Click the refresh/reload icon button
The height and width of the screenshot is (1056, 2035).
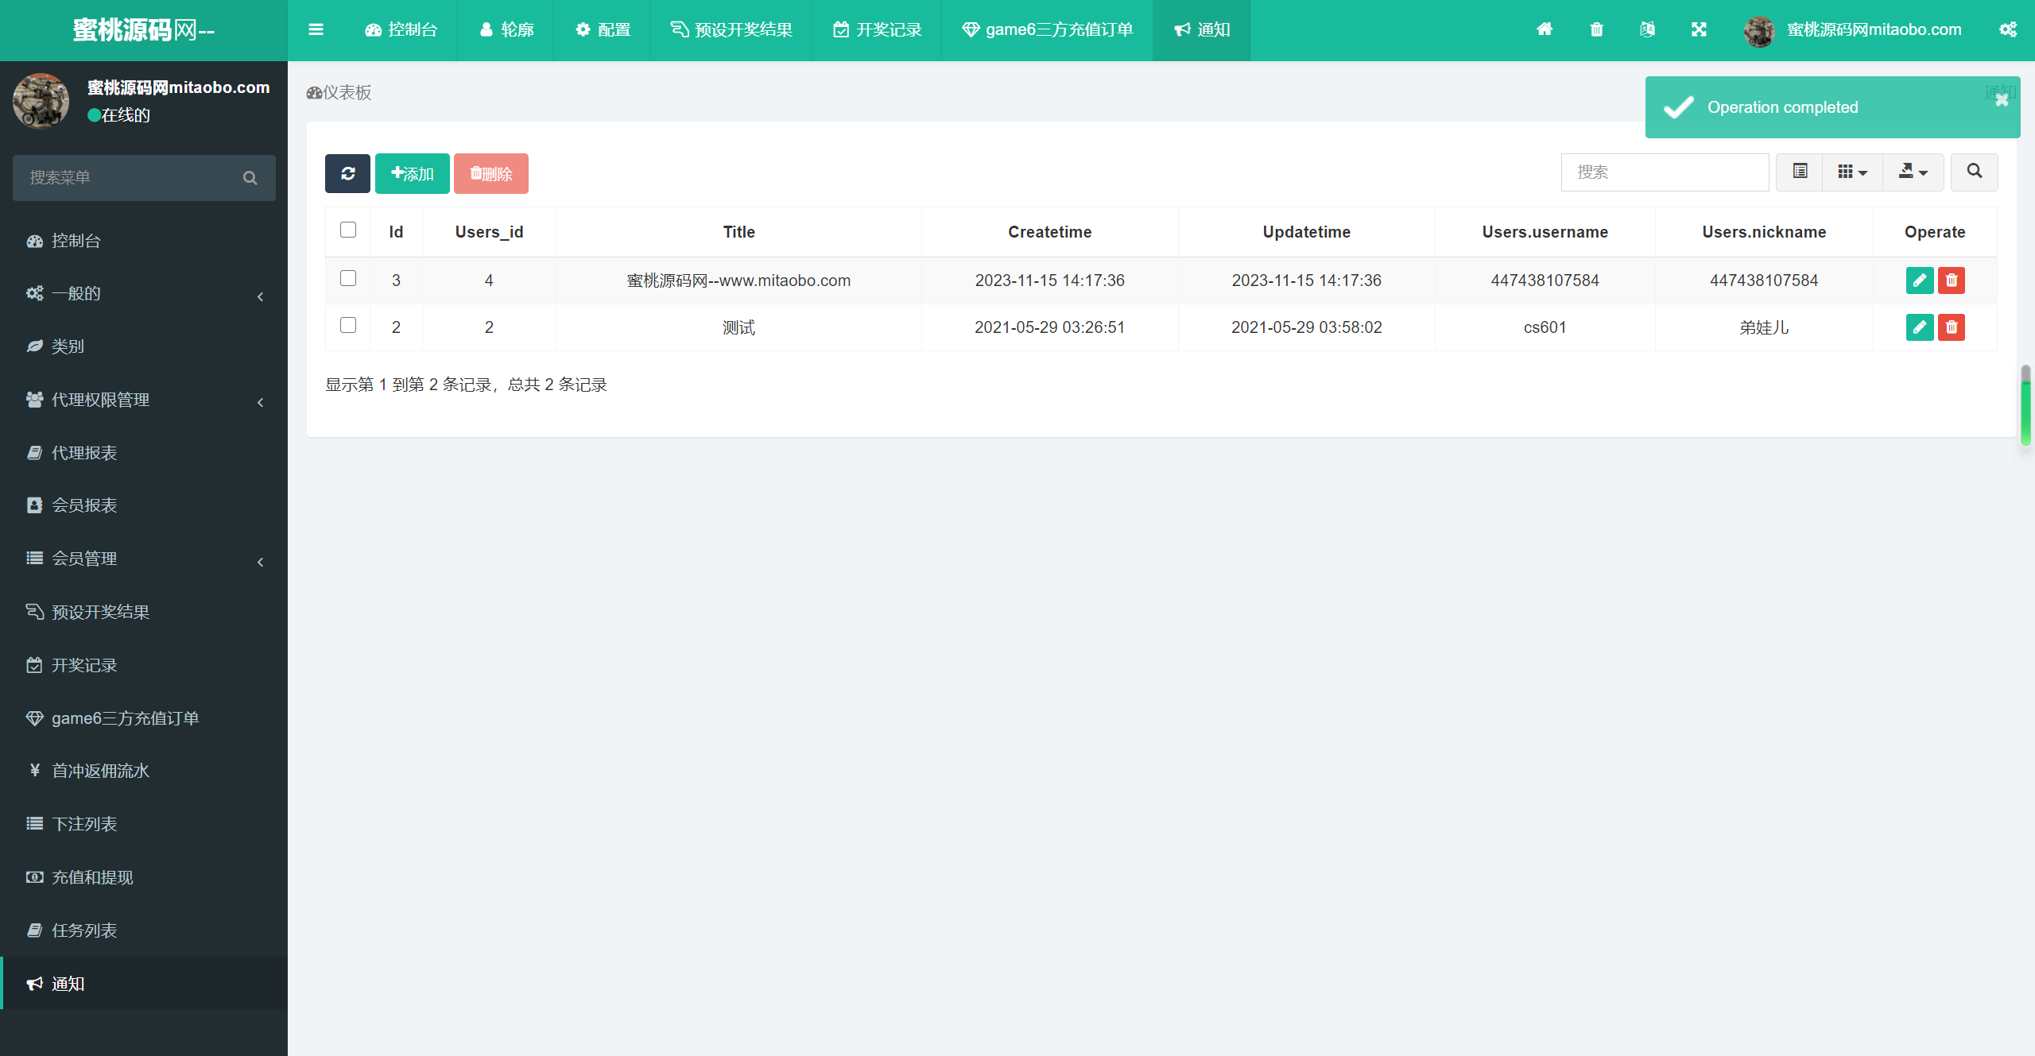tap(347, 172)
